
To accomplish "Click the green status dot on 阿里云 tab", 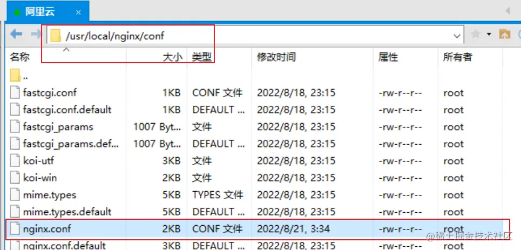I will [17, 12].
